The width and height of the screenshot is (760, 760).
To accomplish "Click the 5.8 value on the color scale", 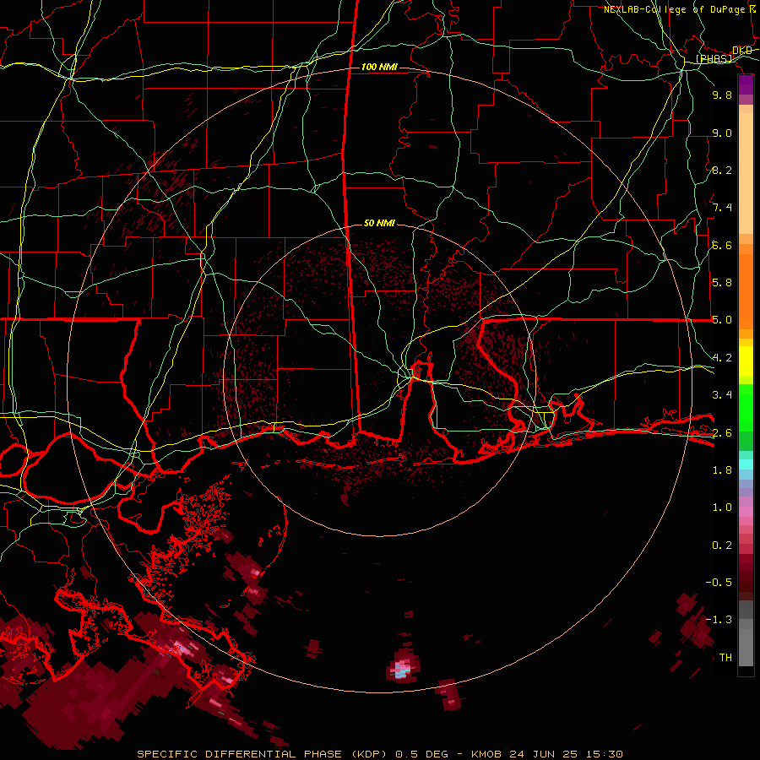I will click(722, 283).
